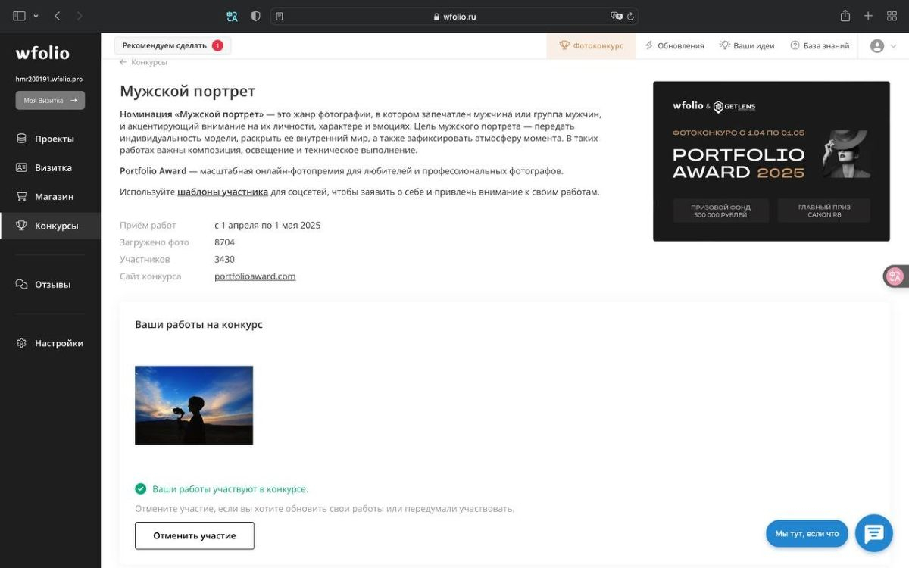Viewport: 909px width, 568px height.
Task: Focus the wfolio.ru address bar
Action: 454,16
